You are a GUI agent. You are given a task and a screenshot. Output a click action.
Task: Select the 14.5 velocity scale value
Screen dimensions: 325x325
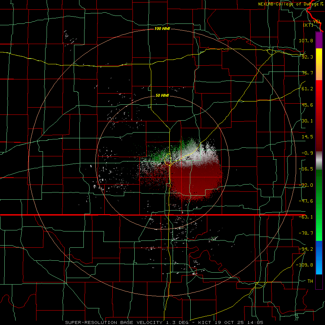tap(307, 137)
